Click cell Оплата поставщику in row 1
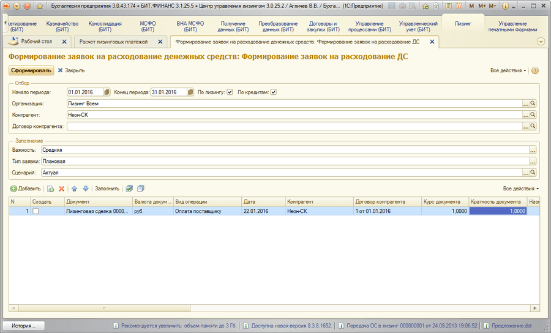 point(208,211)
